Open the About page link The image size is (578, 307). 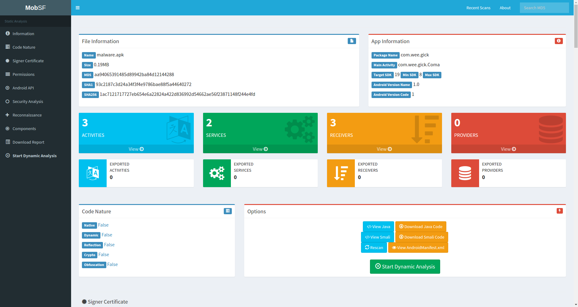pos(505,8)
